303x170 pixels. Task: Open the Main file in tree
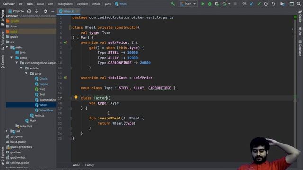click(x=31, y=121)
